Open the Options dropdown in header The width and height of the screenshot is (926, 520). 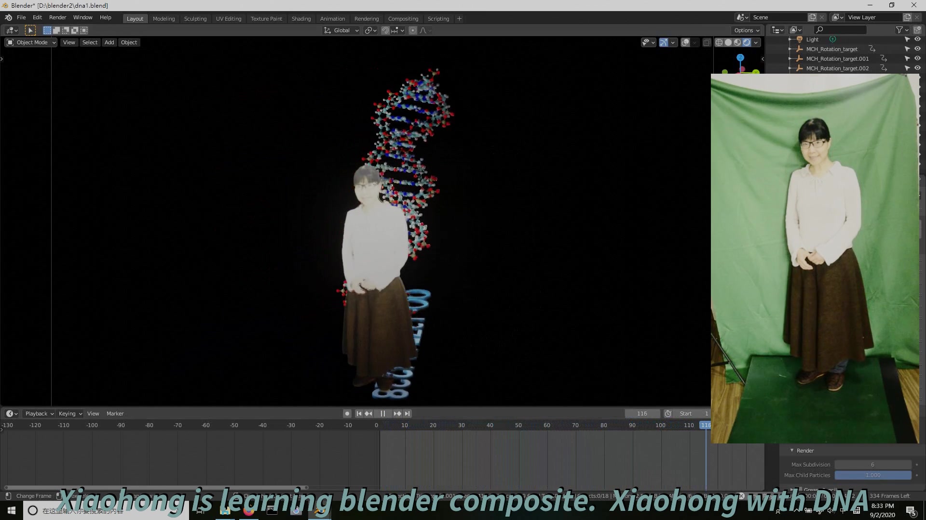tap(747, 30)
